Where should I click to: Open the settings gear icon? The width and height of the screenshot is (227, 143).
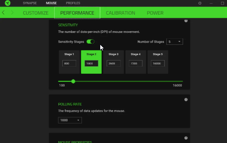coord(200,3)
